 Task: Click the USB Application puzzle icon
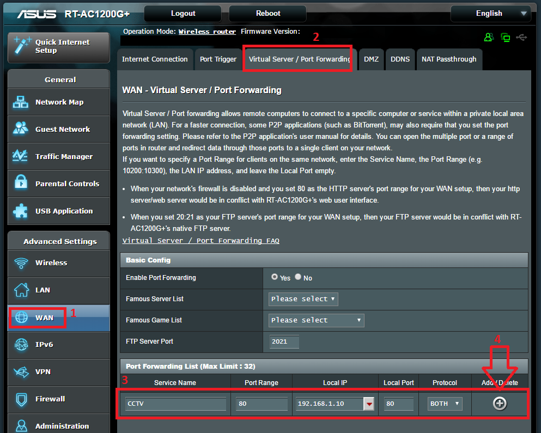click(21, 211)
